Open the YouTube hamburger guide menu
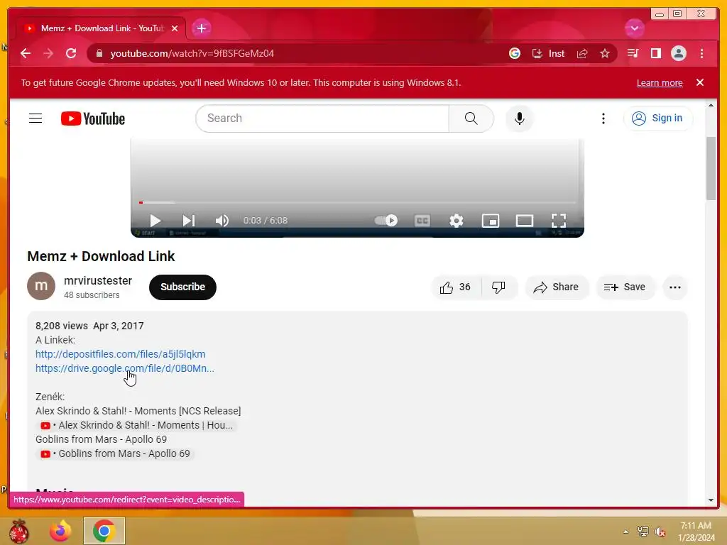This screenshot has width=727, height=545. (35, 119)
